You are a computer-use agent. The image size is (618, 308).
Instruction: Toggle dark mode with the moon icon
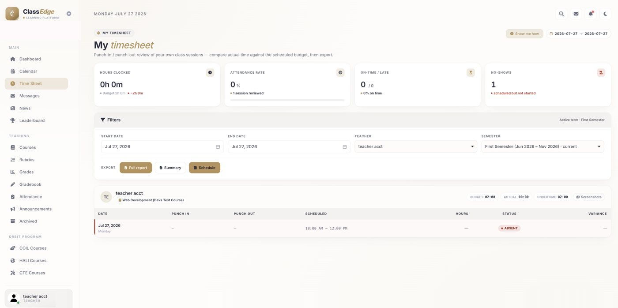tap(606, 14)
